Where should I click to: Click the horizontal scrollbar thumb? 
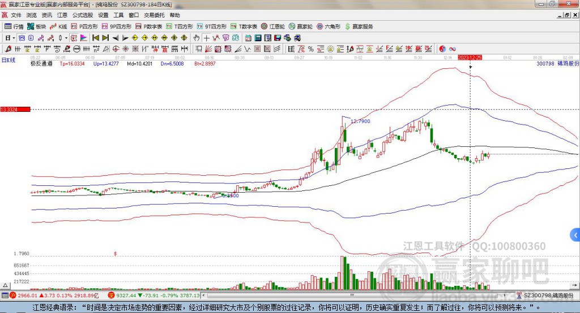352,295
